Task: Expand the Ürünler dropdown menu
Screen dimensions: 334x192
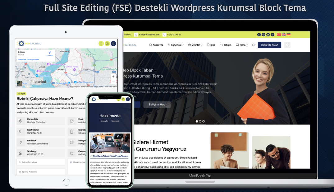Action: pos(195,45)
